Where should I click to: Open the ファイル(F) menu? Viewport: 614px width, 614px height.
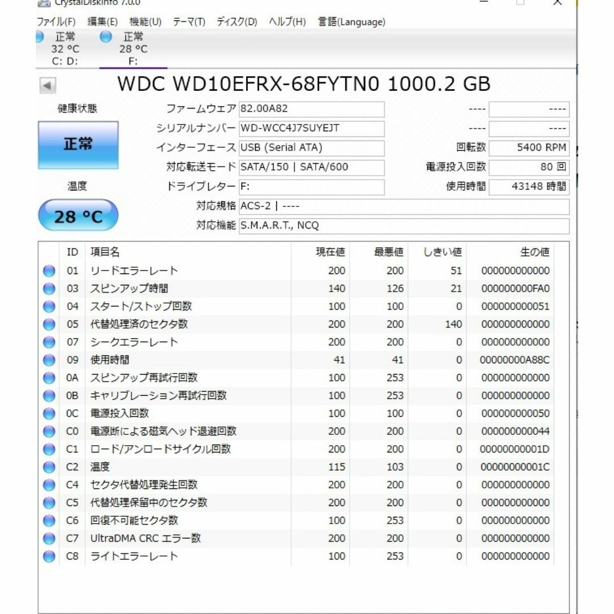click(x=56, y=22)
